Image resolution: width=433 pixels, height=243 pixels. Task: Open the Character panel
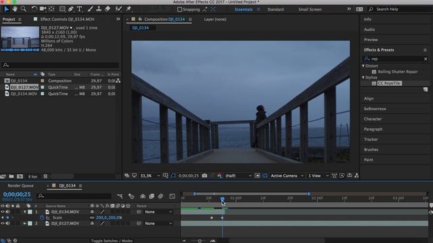[373, 119]
